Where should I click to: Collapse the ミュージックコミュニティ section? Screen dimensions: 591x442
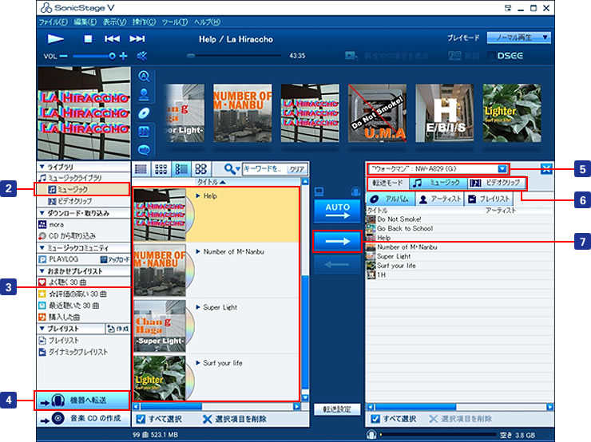42,248
